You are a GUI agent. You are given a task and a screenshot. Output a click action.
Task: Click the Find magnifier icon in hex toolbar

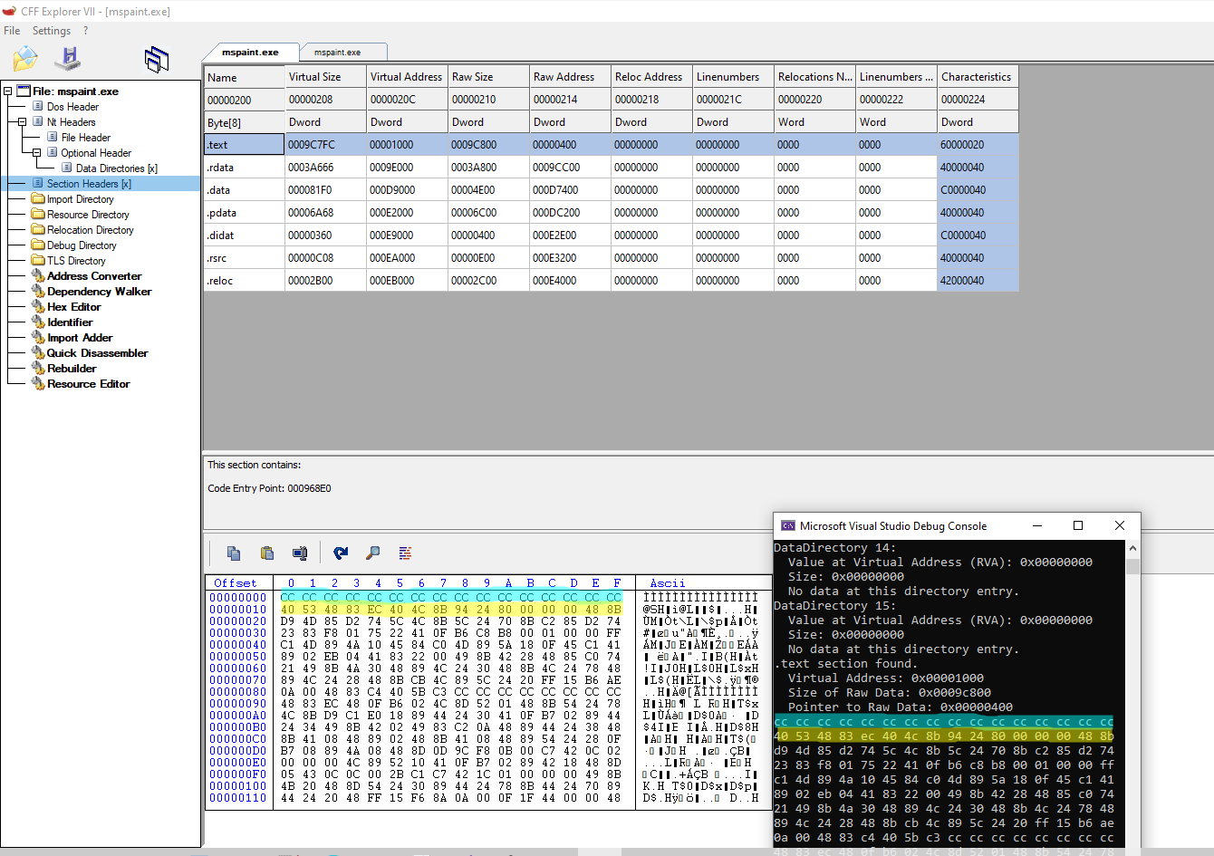pos(372,553)
